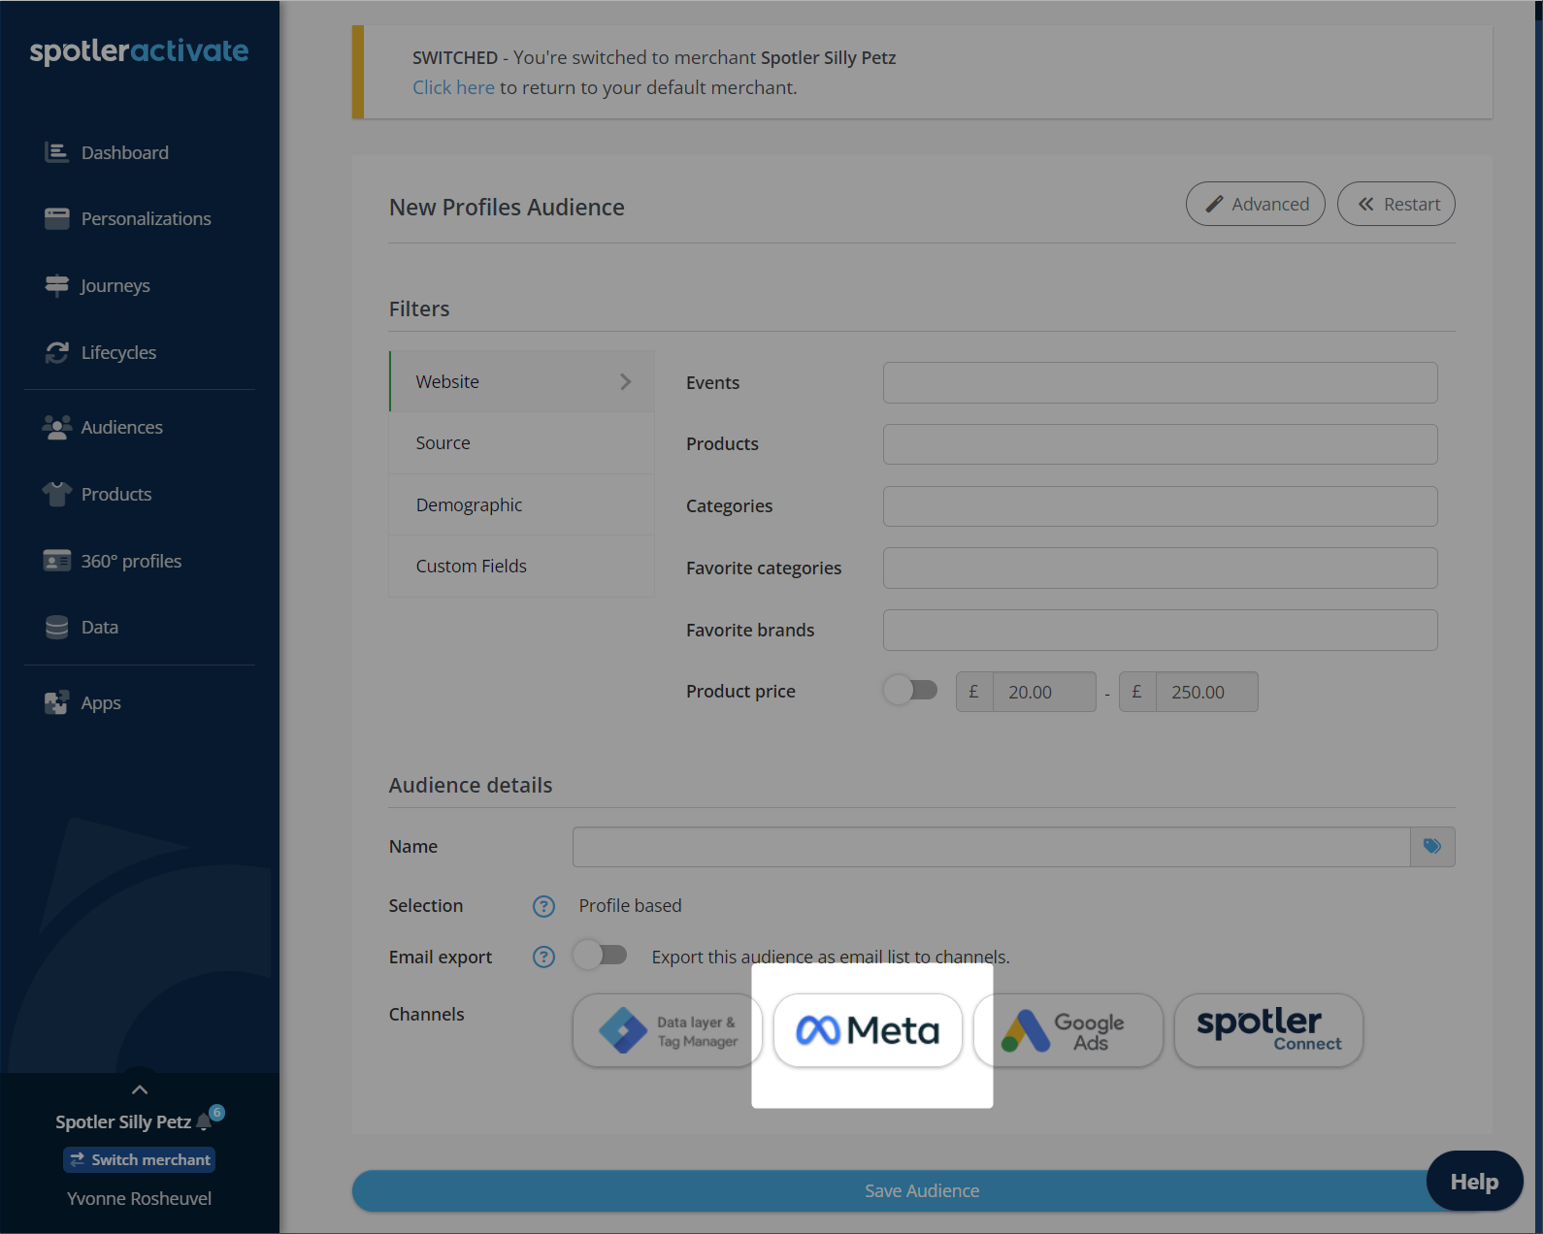Click the Switch merchant button

(140, 1159)
